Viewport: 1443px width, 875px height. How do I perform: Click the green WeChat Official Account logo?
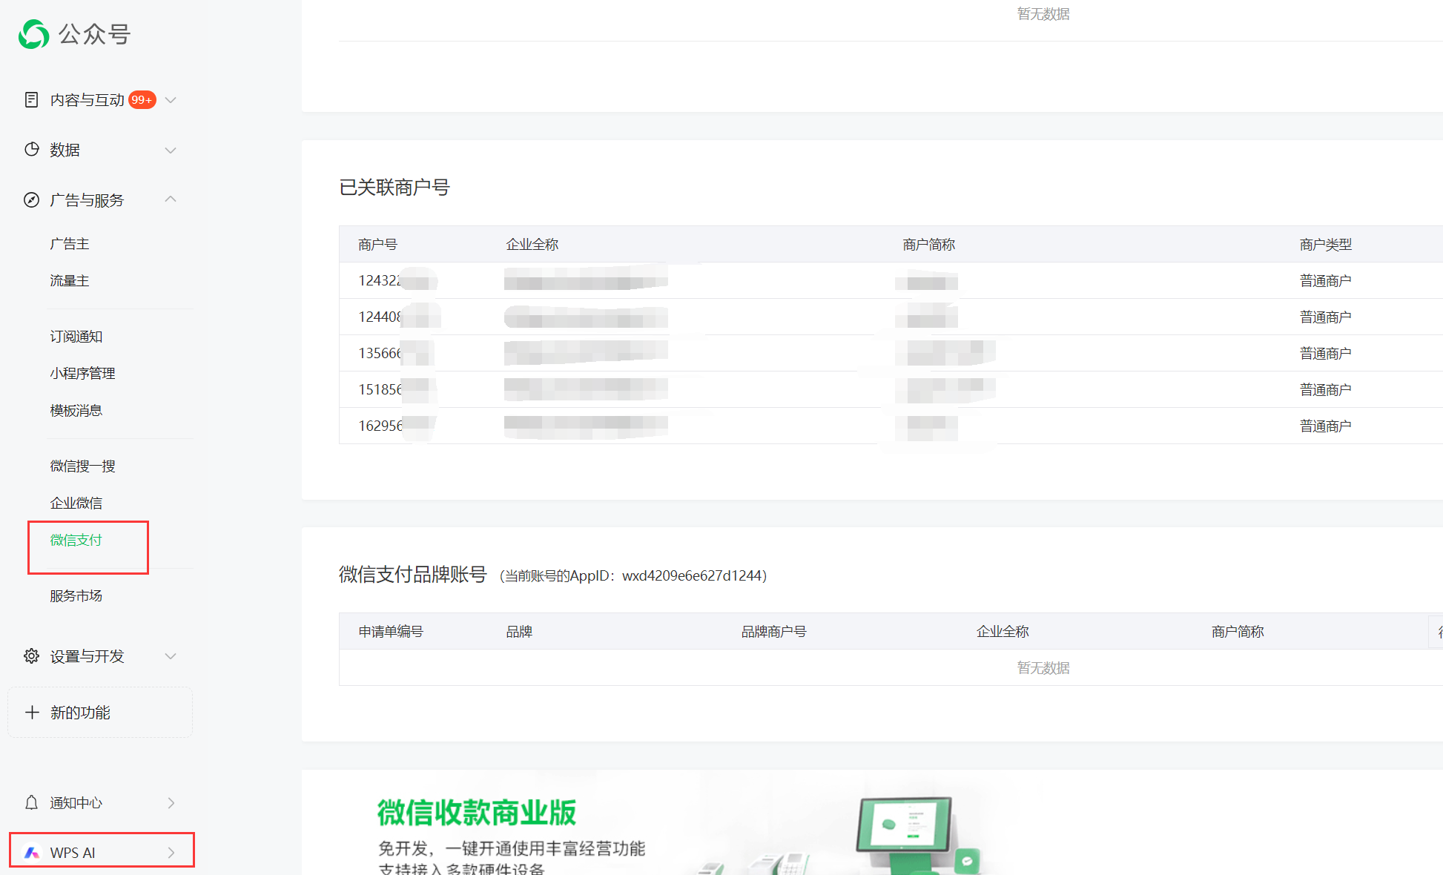[x=33, y=34]
